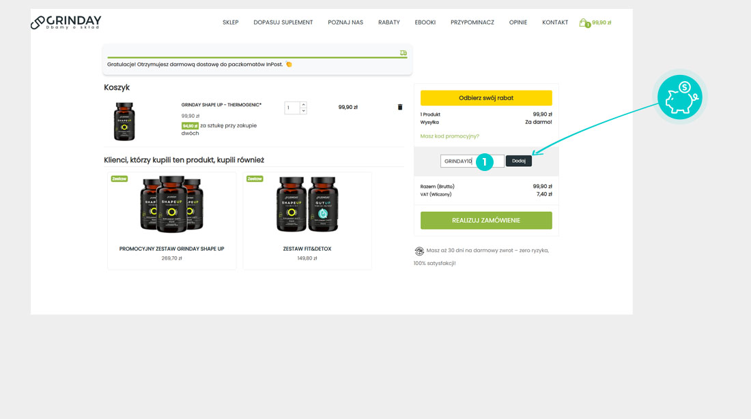Open DOPASUJ SUPLEMENT in navigation
This screenshot has width=751, height=419.
(283, 22)
